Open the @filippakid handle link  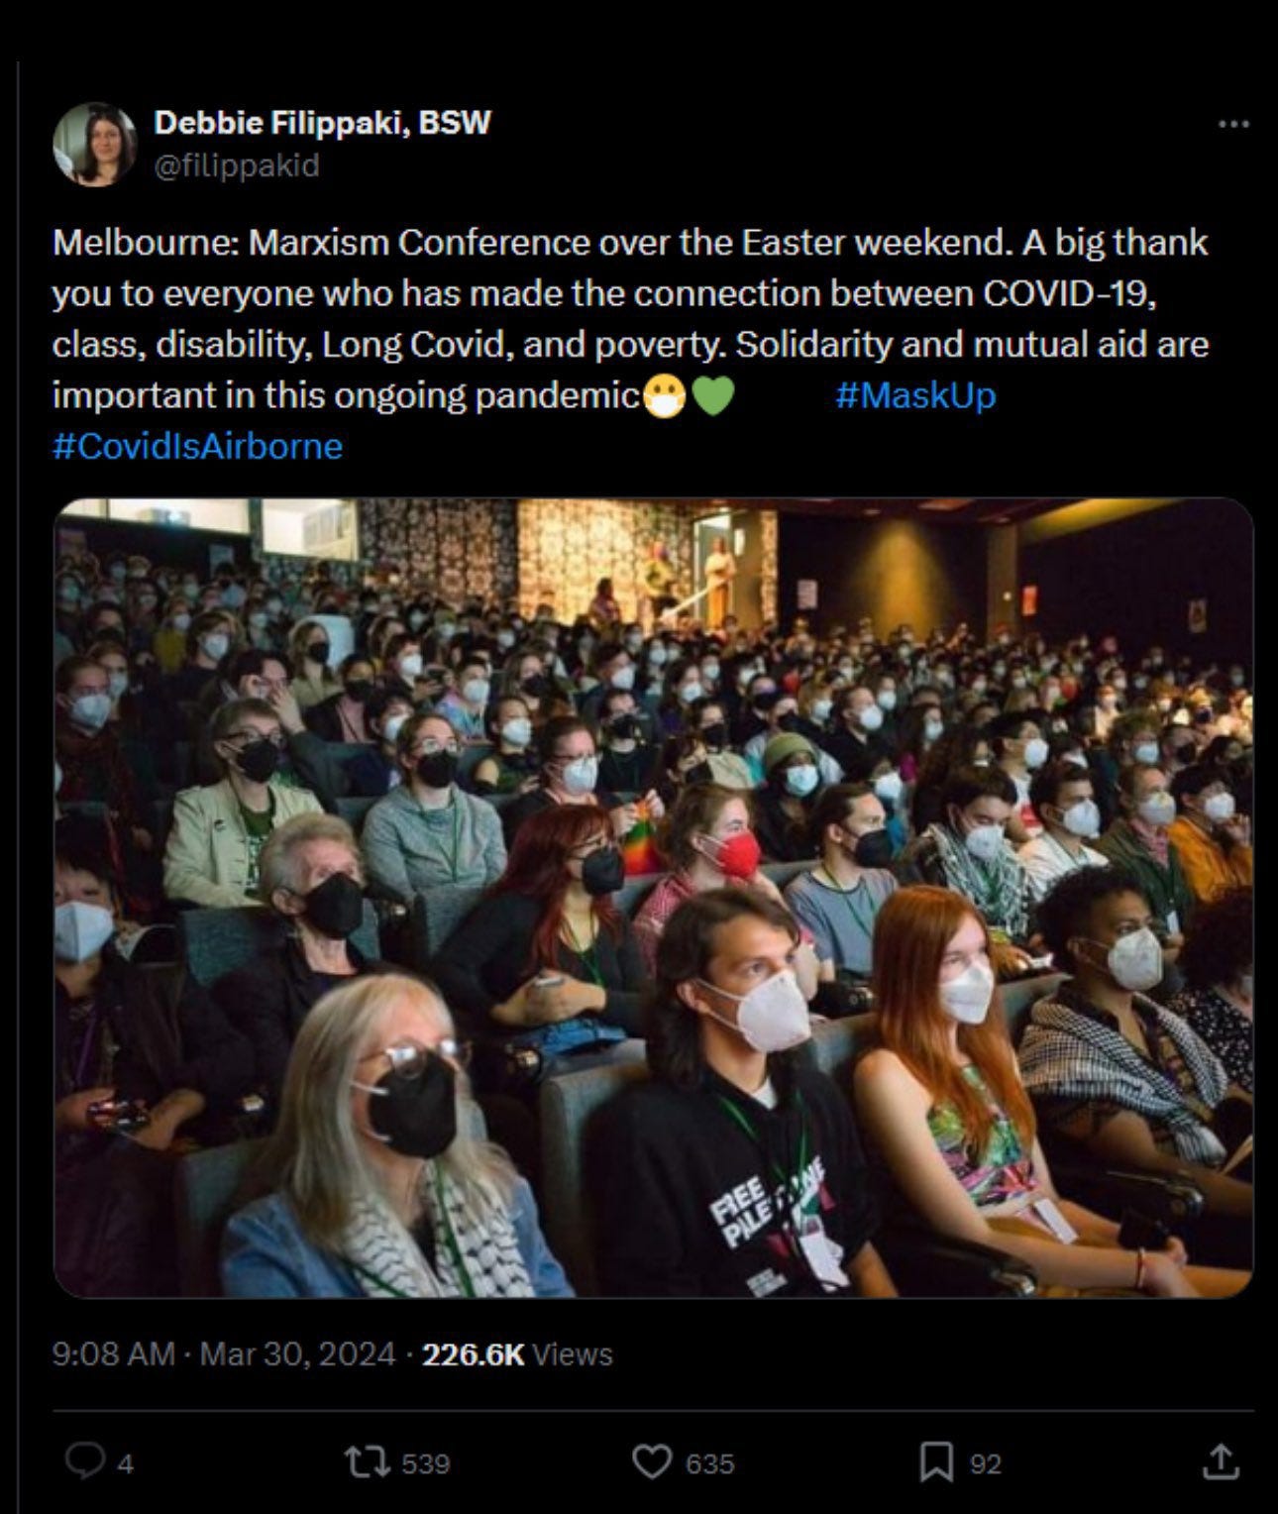pyautogui.click(x=237, y=165)
